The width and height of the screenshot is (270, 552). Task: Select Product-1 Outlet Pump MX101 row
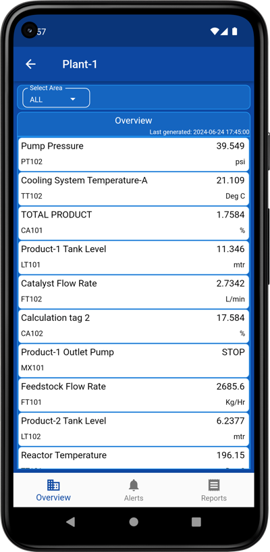134,360
